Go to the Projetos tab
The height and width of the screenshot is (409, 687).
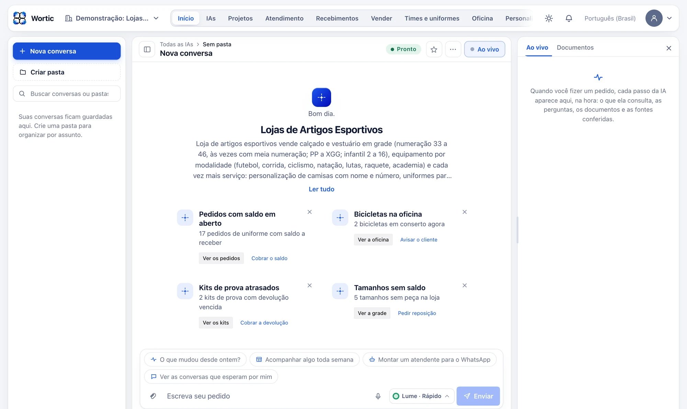tap(240, 18)
